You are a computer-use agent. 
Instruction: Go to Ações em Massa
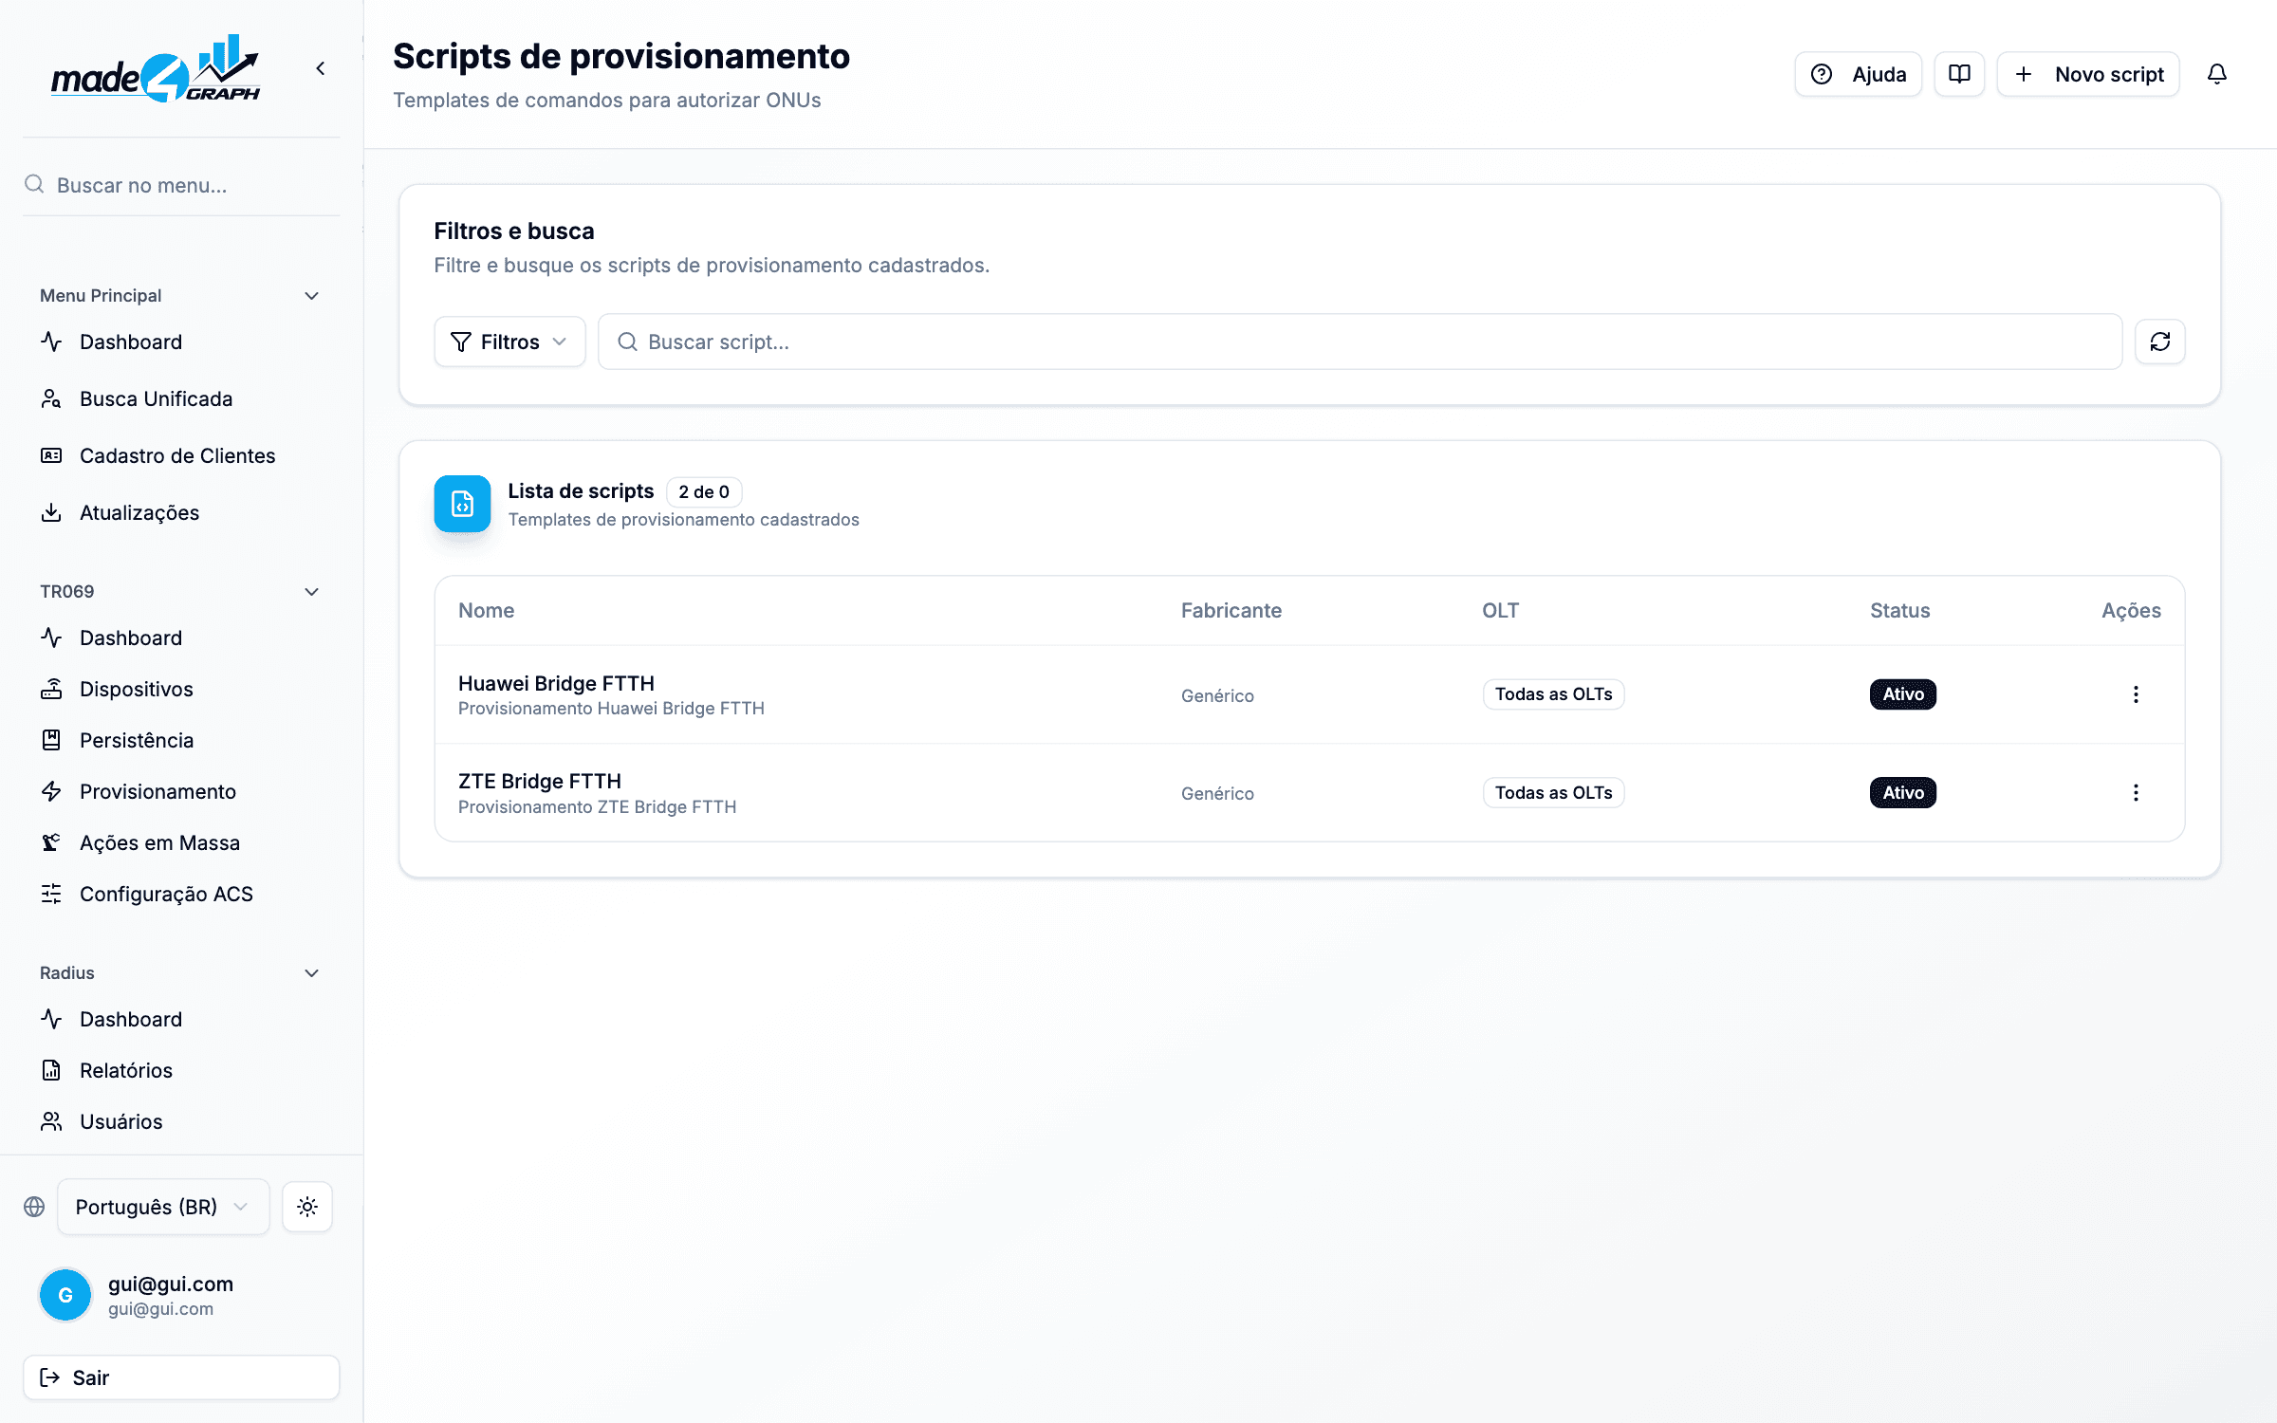pyautogui.click(x=180, y=842)
